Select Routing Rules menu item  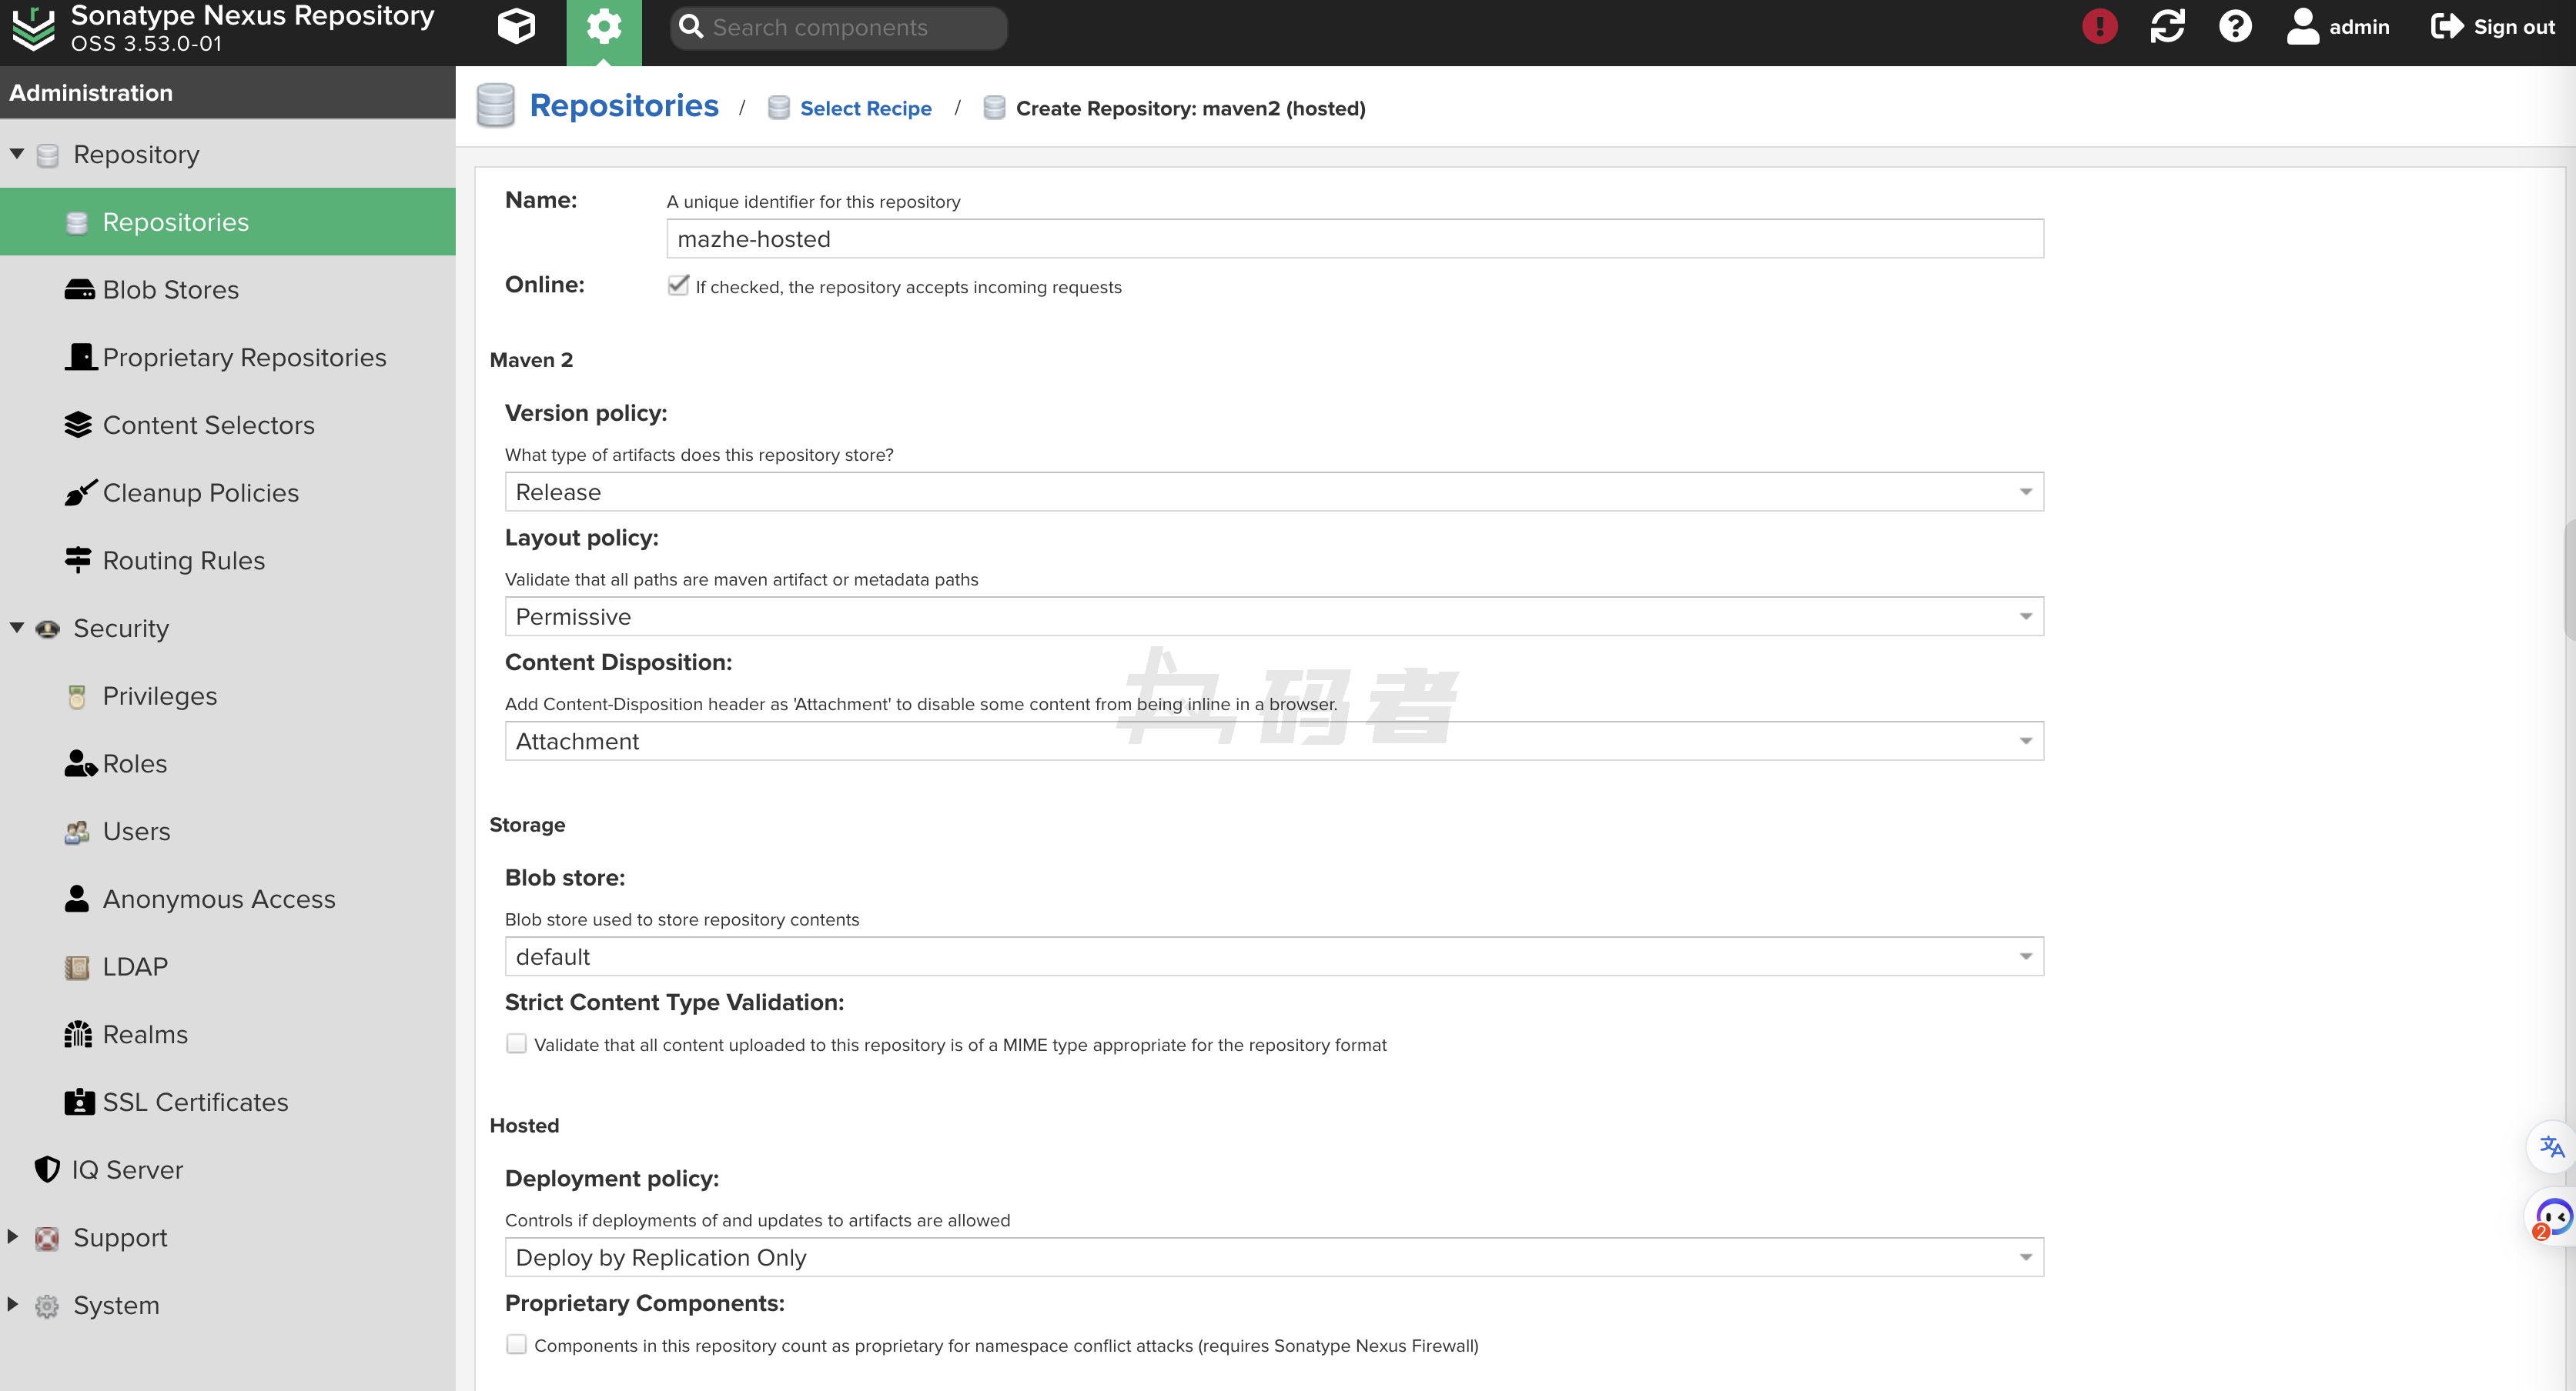tap(183, 561)
